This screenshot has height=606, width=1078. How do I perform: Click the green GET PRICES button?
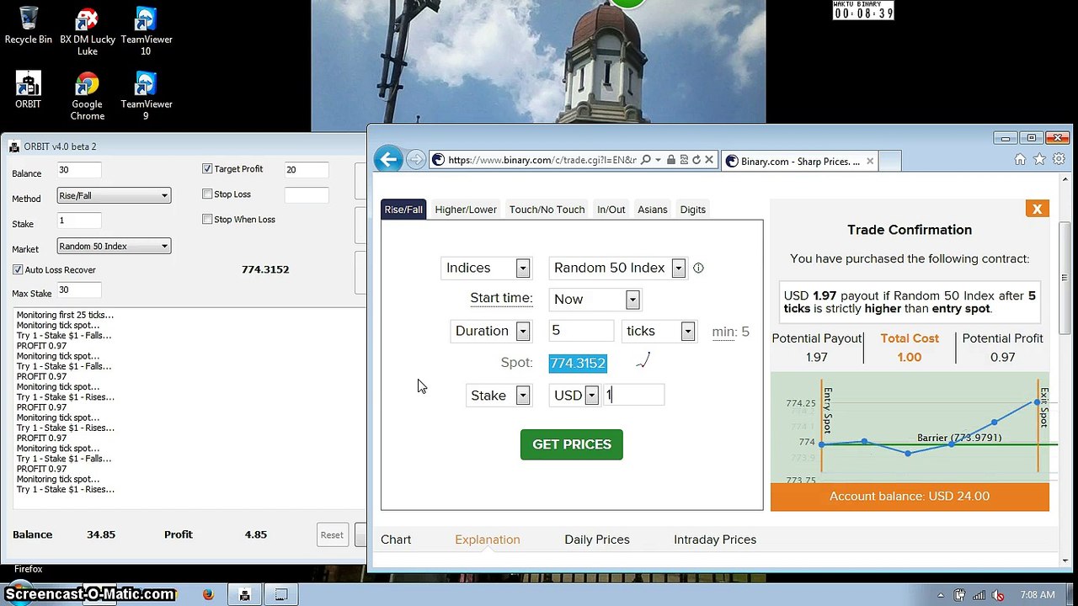(572, 444)
